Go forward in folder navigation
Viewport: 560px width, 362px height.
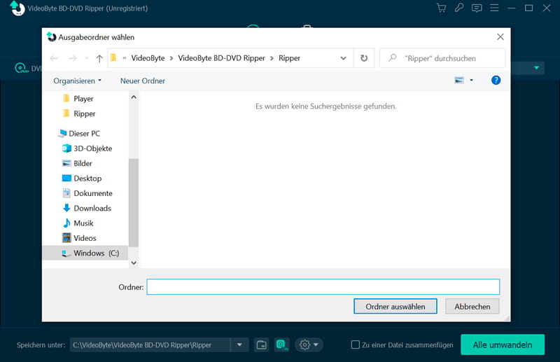pyautogui.click(x=73, y=58)
